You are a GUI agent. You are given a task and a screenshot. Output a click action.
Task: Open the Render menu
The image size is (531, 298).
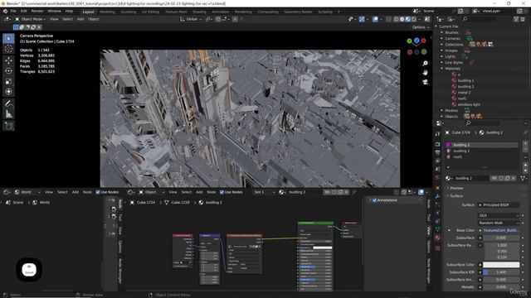tap(37, 11)
